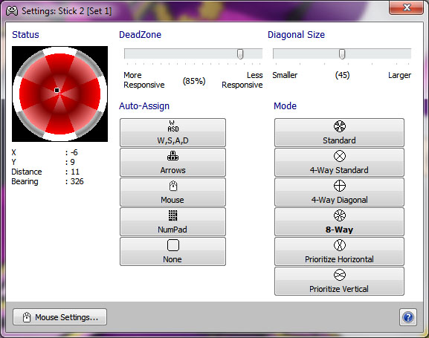
Task: Click the DeadZone heading
Action: point(140,35)
